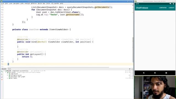Image resolution: width=176 pixels, height=99 pixels.
Task: Open the File menu
Action: [2, 4]
